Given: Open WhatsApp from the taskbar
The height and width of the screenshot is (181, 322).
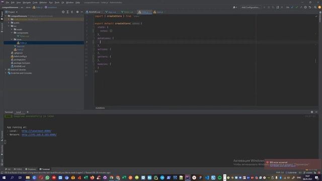Looking at the screenshot, I should tap(47, 177).
